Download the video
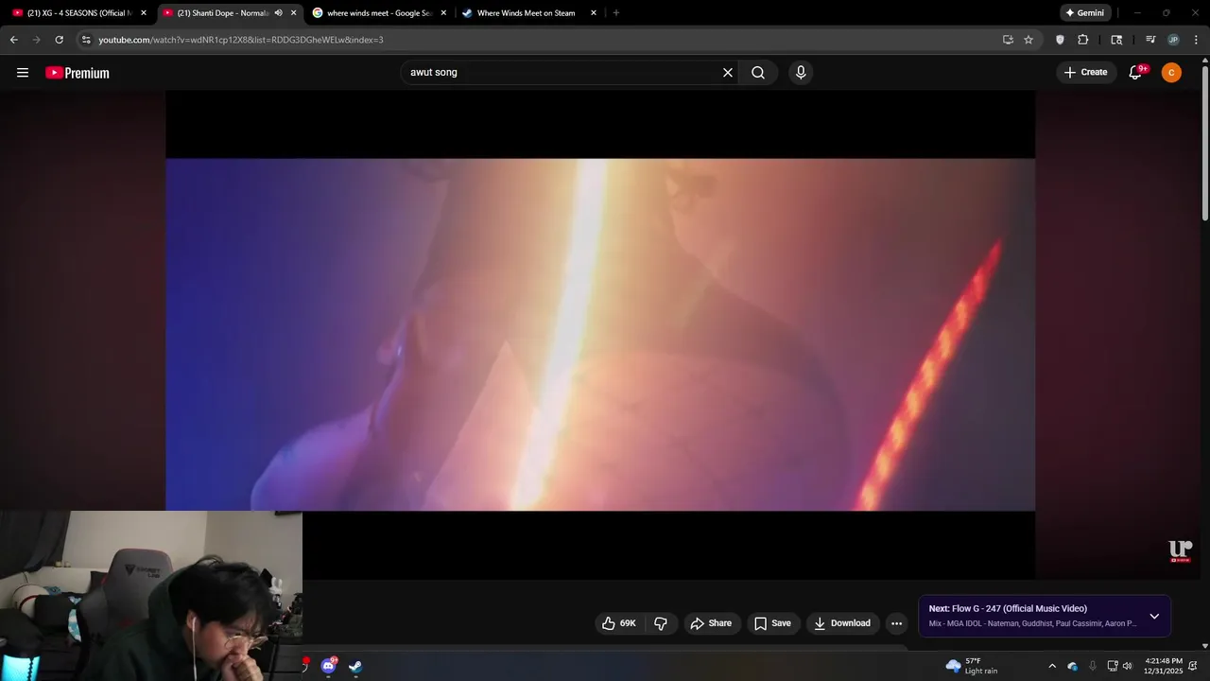This screenshot has height=681, width=1210. click(x=841, y=623)
